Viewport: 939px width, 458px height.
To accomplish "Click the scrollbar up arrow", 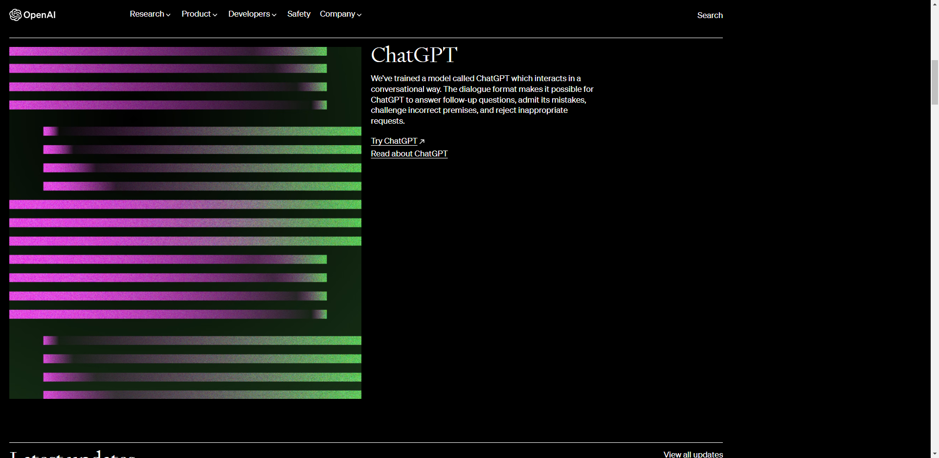I will [x=935, y=4].
